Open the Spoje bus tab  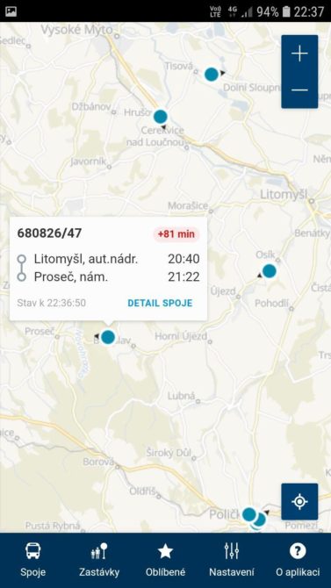(33, 560)
